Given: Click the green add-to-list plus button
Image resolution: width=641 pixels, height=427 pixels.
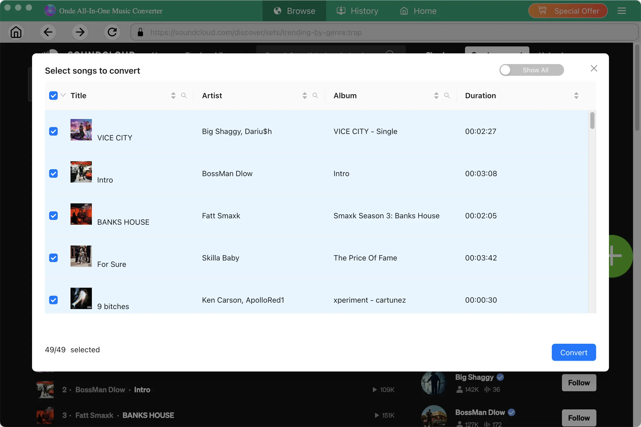Looking at the screenshot, I should (x=620, y=256).
